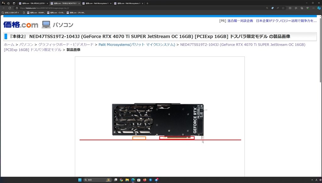Open the お気に入りのインポート bookmark
Image resolution: width=322 pixels, height=183 pixels.
coord(10,13)
